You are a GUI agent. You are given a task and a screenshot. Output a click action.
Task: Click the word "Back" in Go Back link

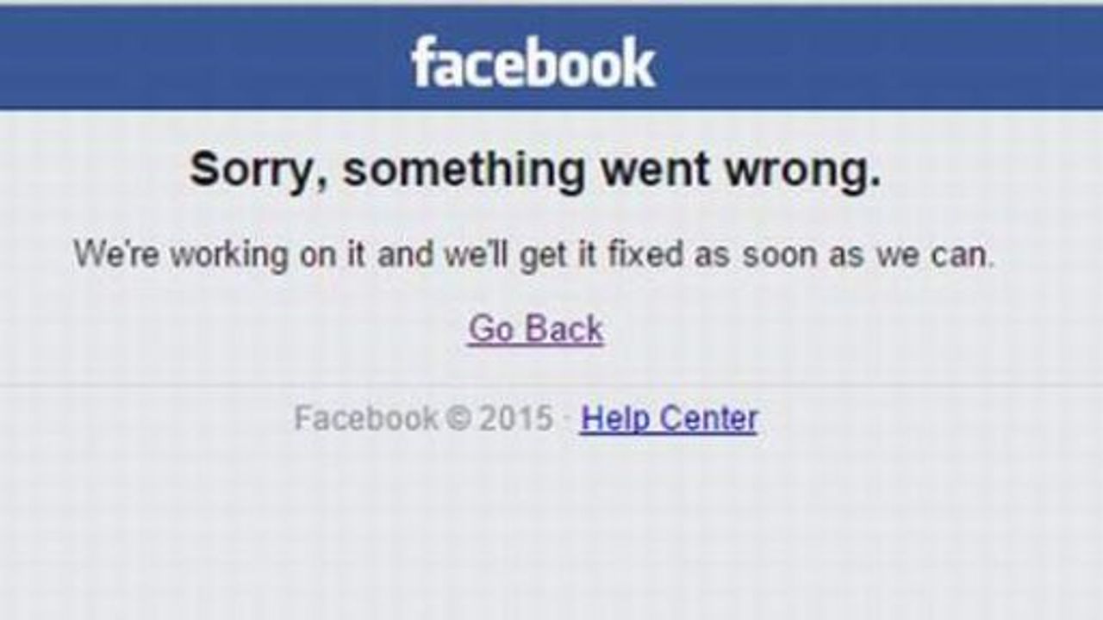[564, 329]
